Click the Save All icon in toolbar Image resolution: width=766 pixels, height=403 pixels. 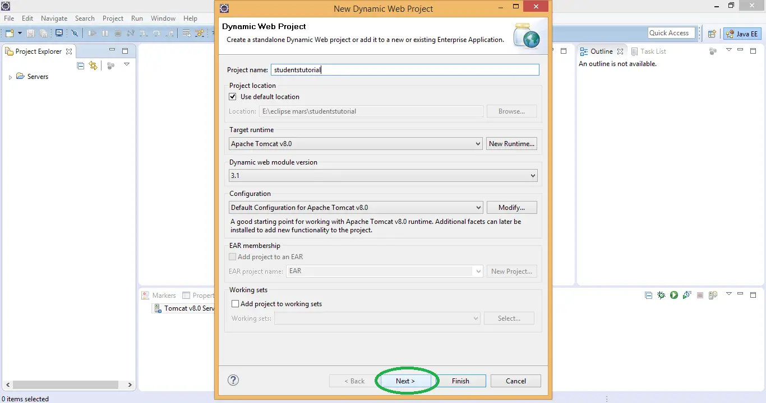coord(44,34)
